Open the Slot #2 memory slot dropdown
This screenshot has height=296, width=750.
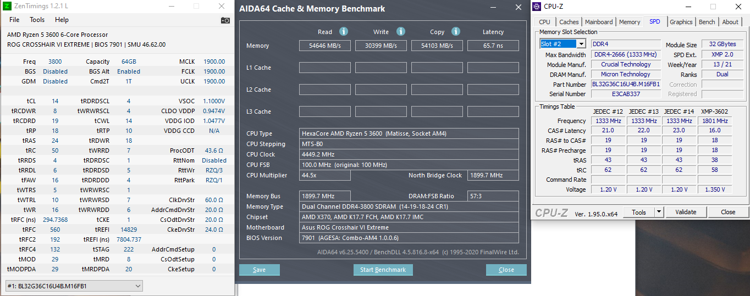coord(562,44)
